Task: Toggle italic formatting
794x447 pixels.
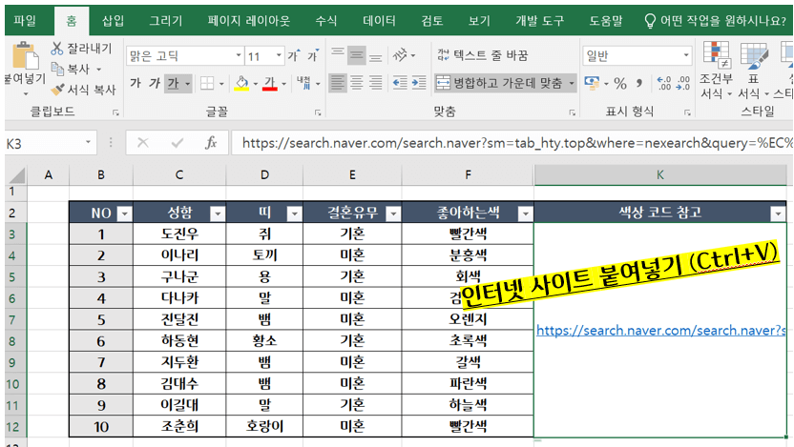Action: coord(155,83)
